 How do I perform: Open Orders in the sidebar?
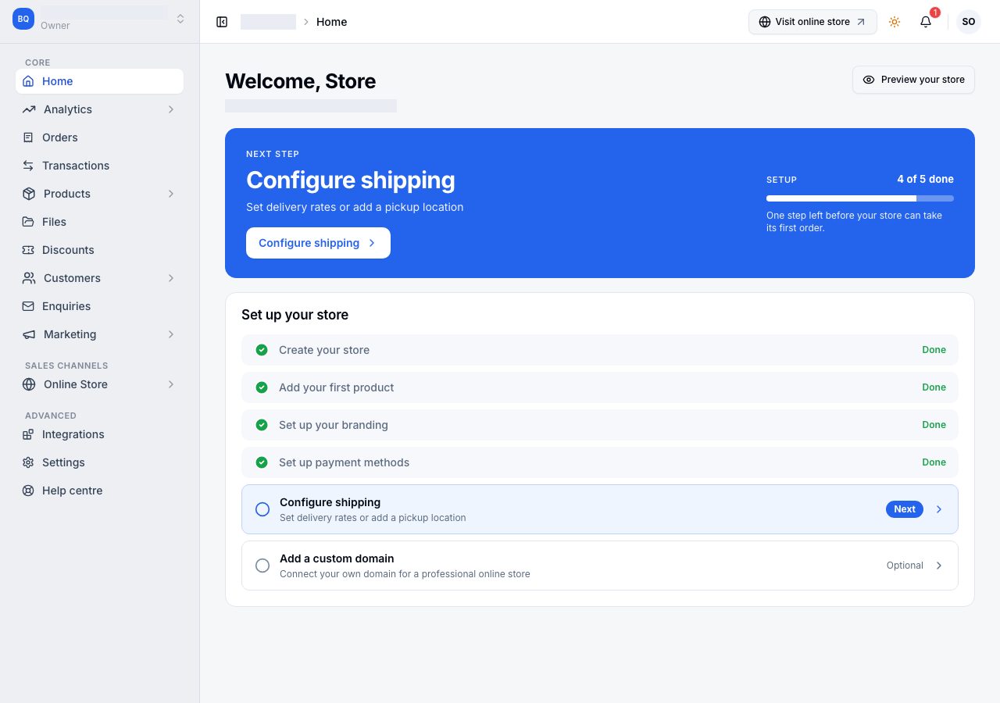[x=99, y=137]
